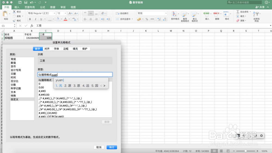Click the 取消 cancel button
272x153 pixels.
pyautogui.click(x=99, y=147)
